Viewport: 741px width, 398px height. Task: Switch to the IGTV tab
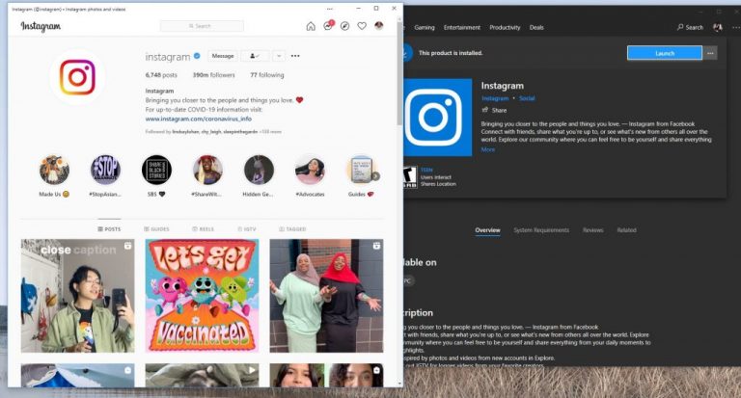[247, 229]
